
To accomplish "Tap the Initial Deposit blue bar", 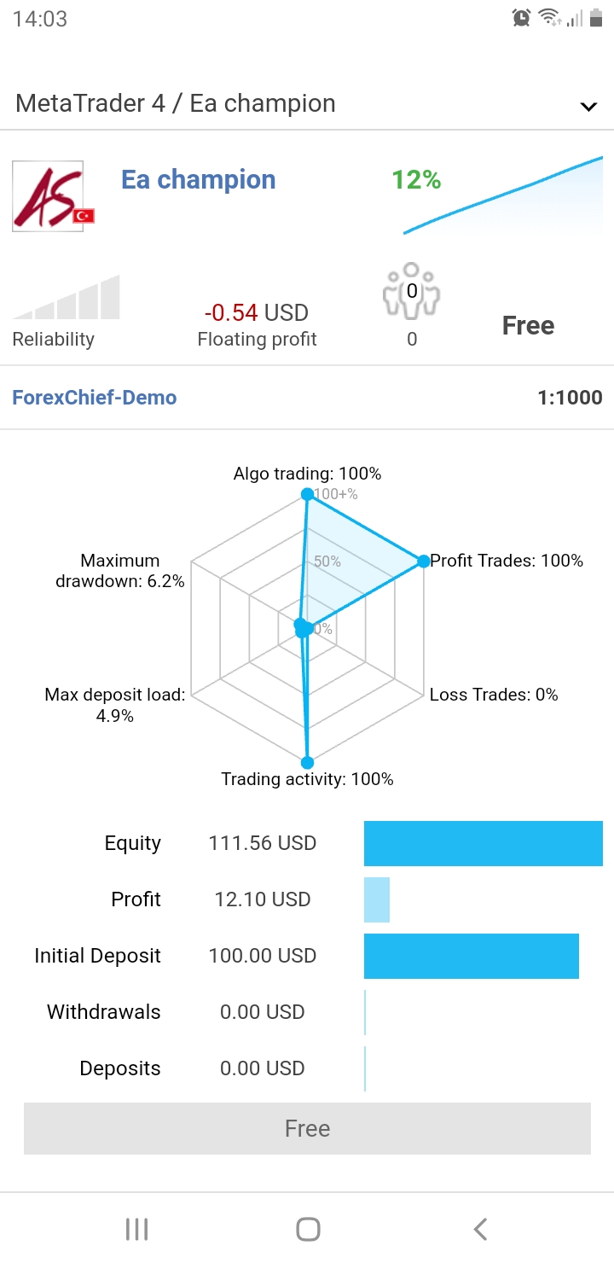I will pos(471,956).
